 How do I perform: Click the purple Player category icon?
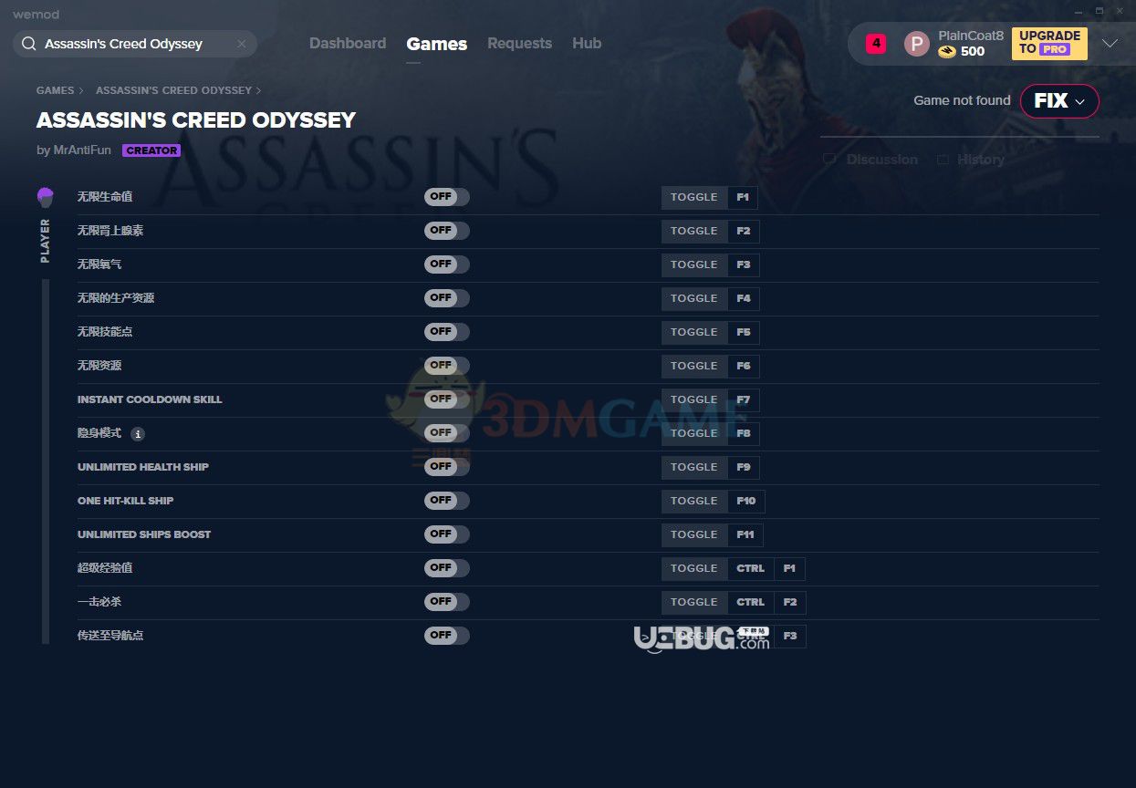coord(45,197)
